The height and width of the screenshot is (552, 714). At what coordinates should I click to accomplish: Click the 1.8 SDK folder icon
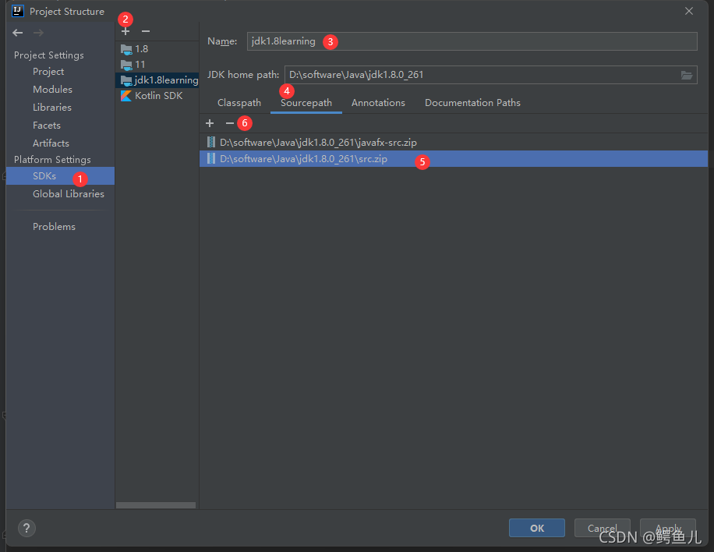point(126,49)
